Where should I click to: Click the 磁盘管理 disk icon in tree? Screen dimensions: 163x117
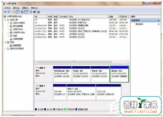point(11,46)
